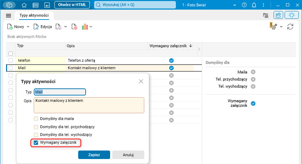302x164 pixels.
Task: Expand the chart reports dropdown arrow
Action: pyautogui.click(x=91, y=27)
